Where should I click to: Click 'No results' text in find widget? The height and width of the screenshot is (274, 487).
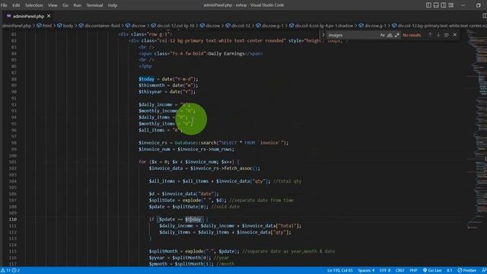point(412,35)
